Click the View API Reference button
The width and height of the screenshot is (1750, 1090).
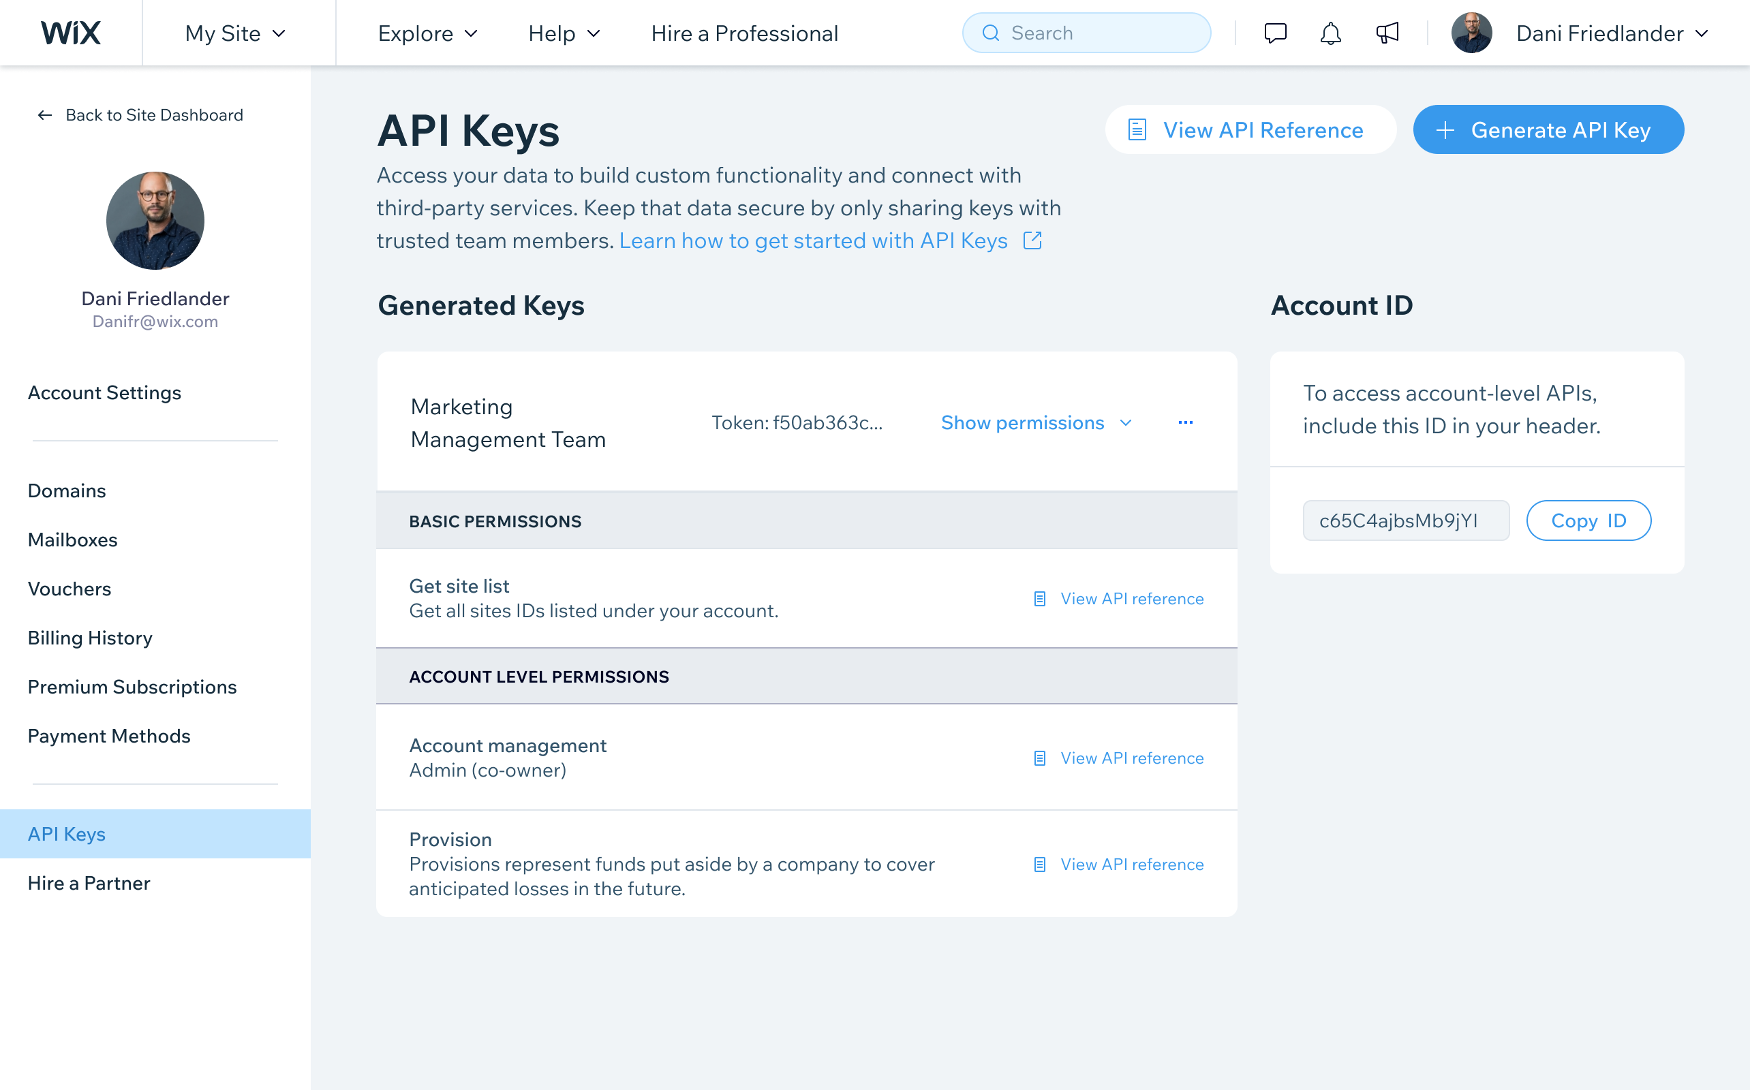point(1251,129)
